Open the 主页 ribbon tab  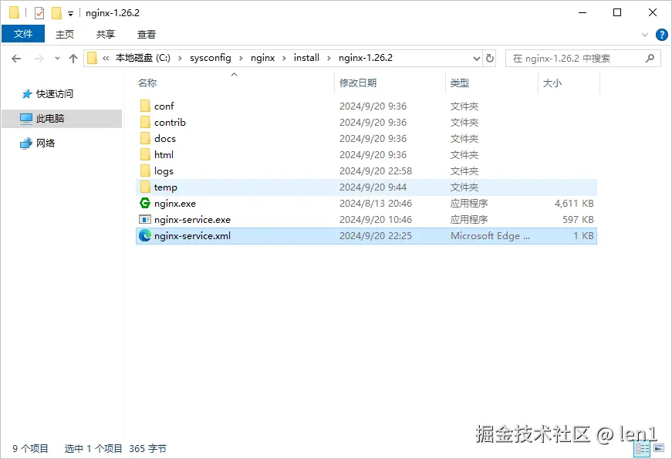(x=65, y=34)
